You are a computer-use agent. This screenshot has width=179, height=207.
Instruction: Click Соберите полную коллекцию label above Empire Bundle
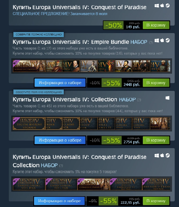click(x=39, y=35)
